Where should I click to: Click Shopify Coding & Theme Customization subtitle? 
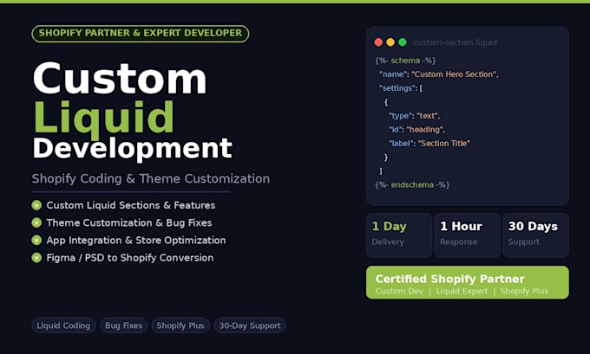[150, 178]
